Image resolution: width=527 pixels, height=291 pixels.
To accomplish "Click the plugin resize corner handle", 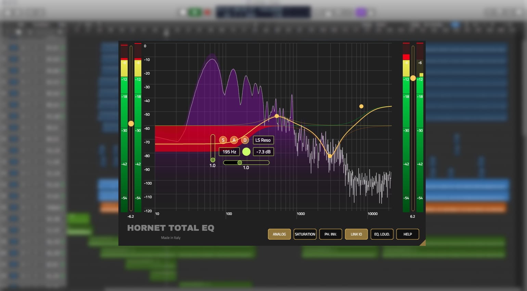I will click(423, 243).
